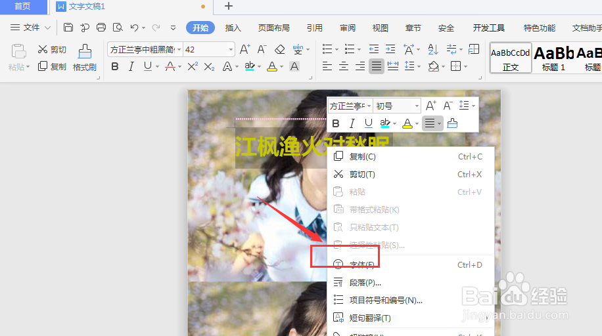Viewport: 602px width, 336px height.
Task: Select the 文字文稿1 document tab
Action: coord(87,7)
